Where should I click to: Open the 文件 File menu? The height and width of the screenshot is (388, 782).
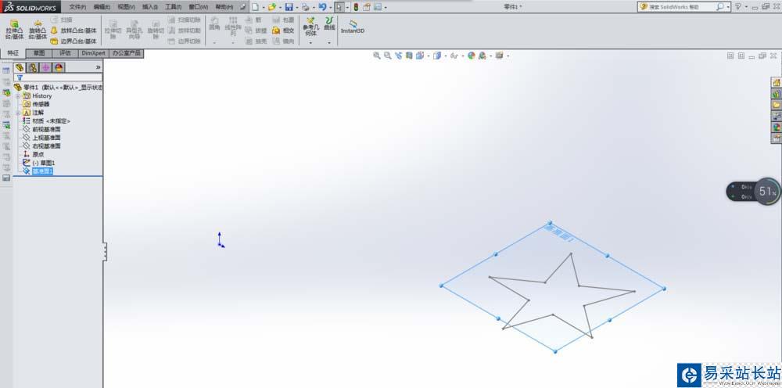pos(77,7)
